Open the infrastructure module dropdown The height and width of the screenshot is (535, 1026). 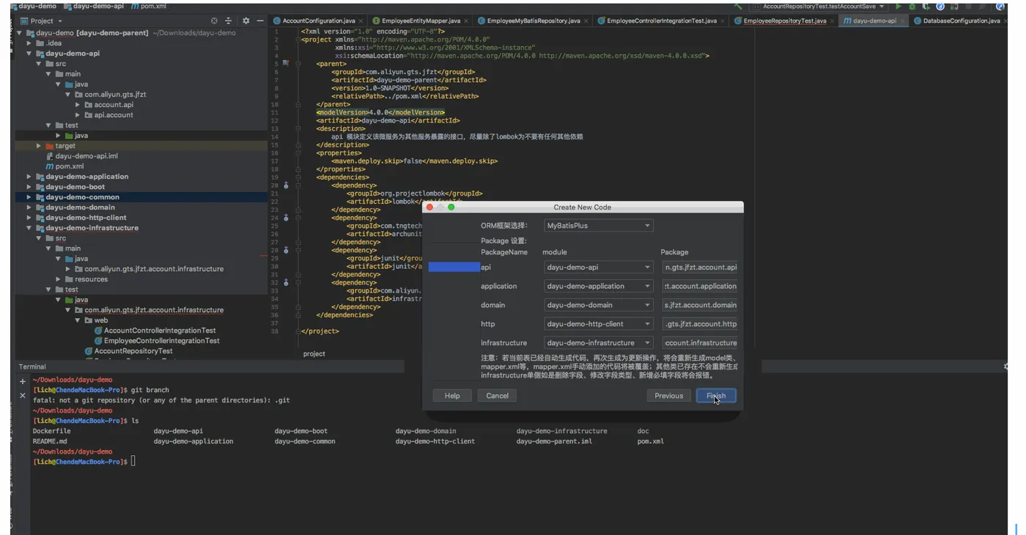tap(599, 343)
